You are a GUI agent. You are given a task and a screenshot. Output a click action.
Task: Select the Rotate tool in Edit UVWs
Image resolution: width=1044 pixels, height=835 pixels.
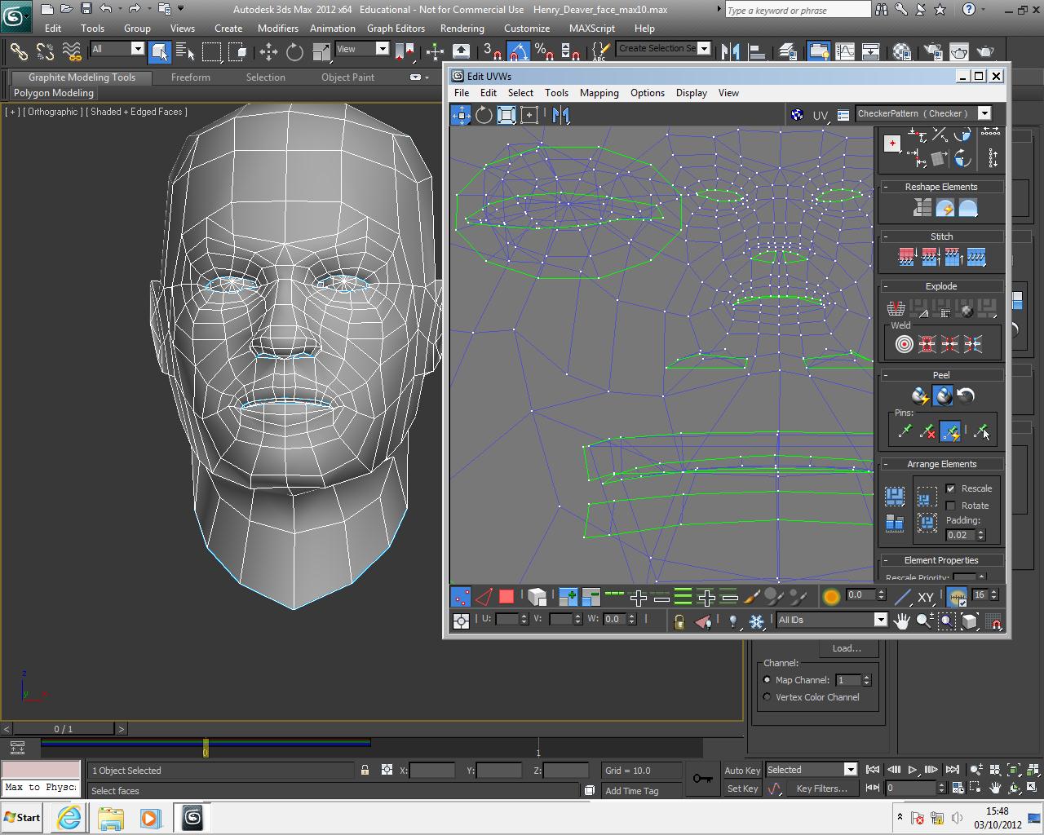tap(484, 115)
